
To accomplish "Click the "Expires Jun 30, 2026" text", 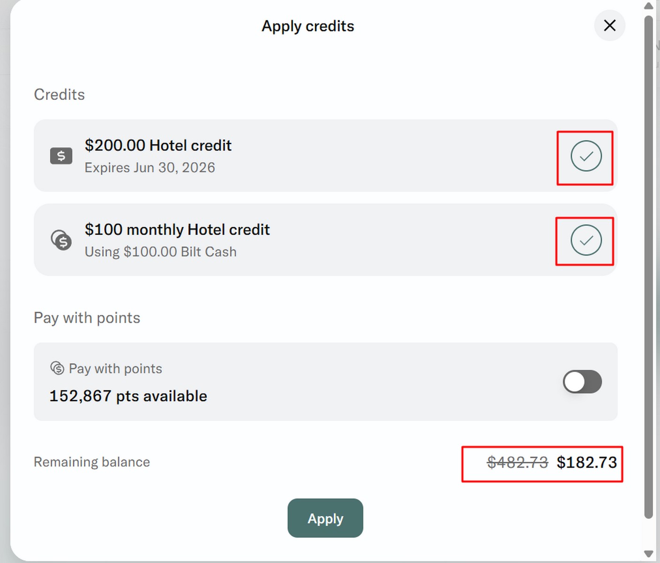I will (x=150, y=167).
